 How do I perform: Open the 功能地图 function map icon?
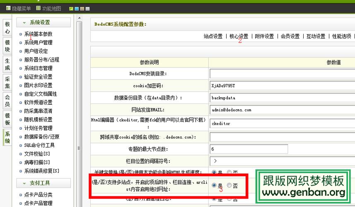coord(38,8)
